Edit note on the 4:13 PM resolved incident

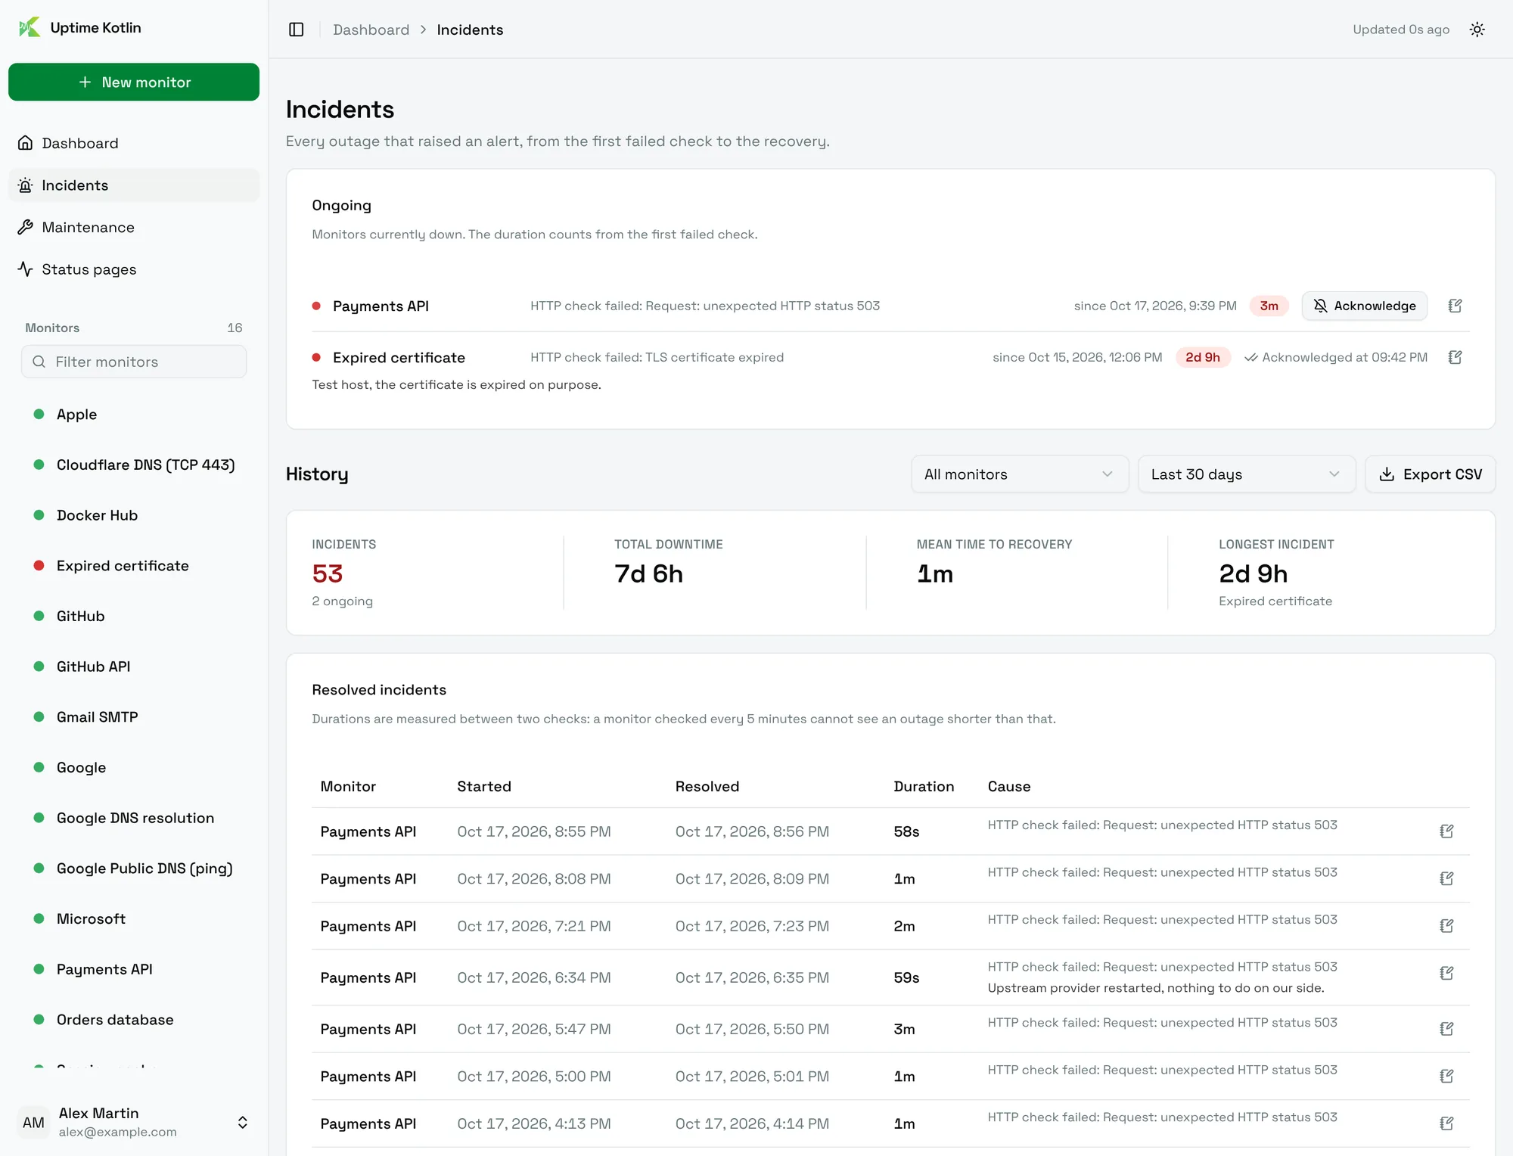[x=1446, y=1123]
